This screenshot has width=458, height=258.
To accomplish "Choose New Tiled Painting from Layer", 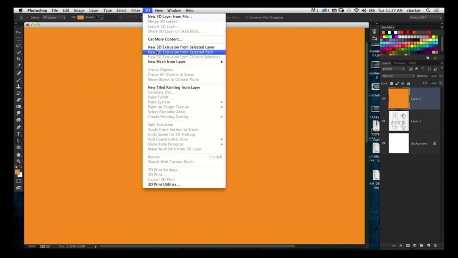I will click(184, 87).
